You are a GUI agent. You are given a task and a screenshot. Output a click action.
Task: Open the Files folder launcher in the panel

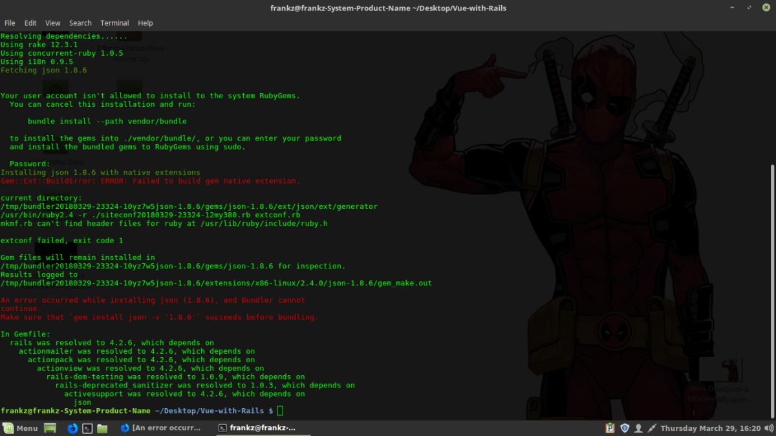coord(102,428)
